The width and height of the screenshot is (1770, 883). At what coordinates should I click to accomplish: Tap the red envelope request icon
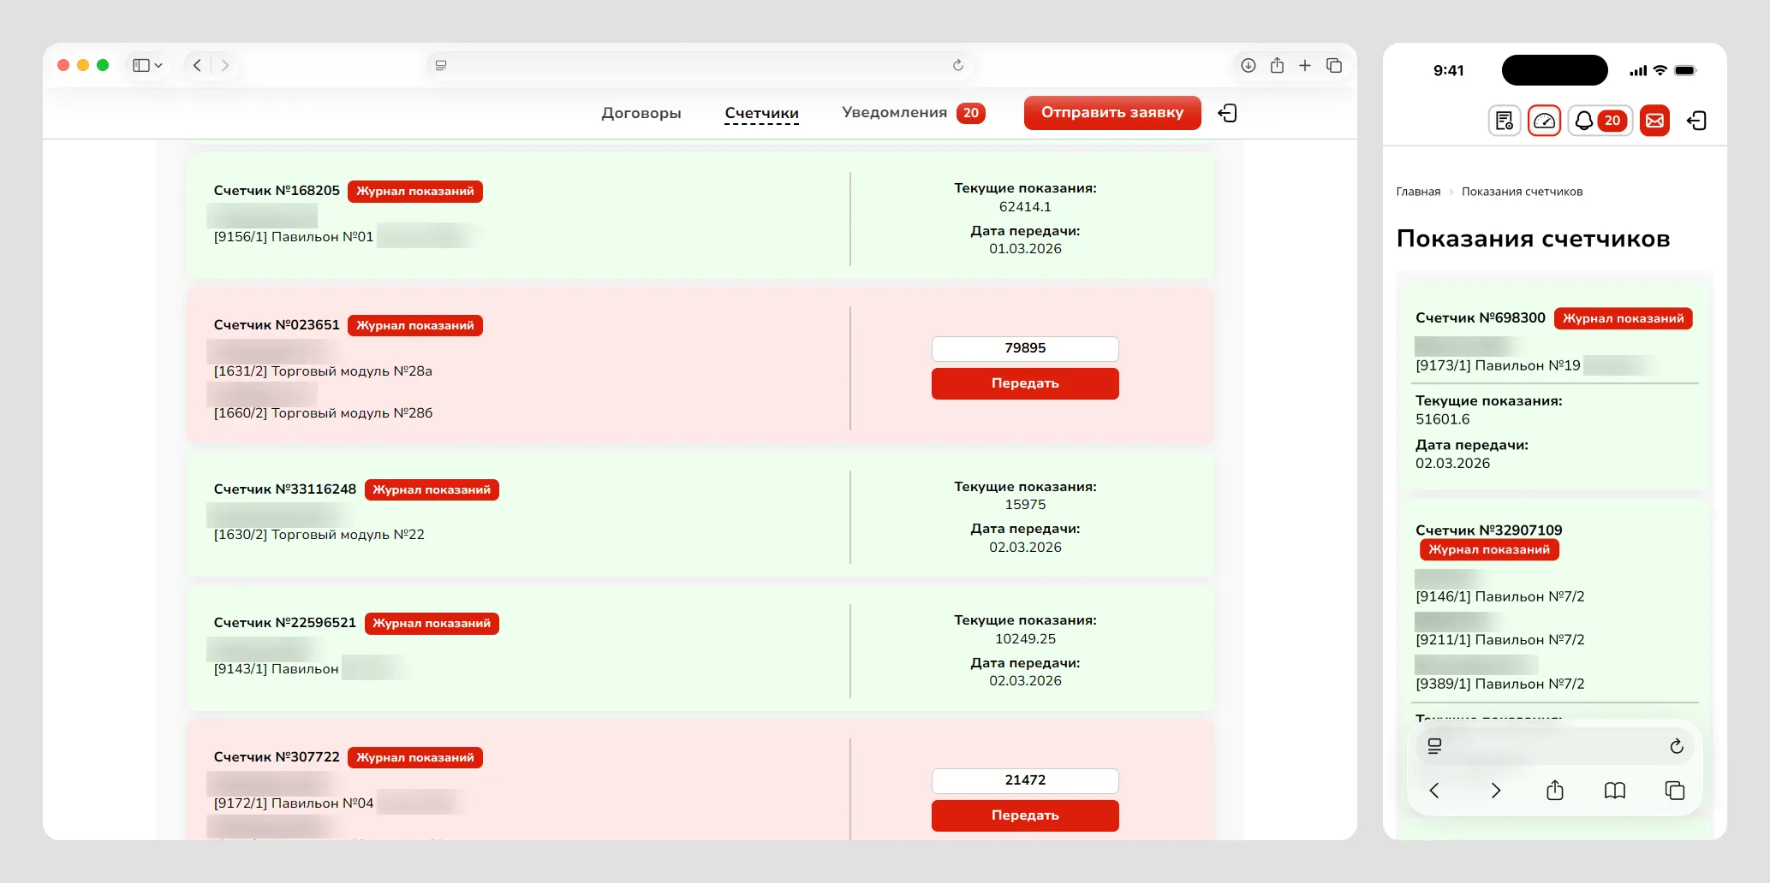(x=1654, y=121)
